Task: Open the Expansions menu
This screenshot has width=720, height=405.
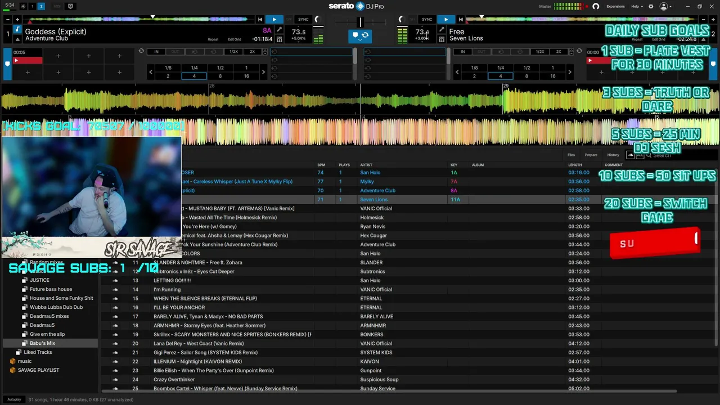Action: pos(615,6)
